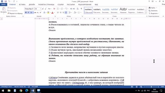Increase the paragraph indent

74,9
